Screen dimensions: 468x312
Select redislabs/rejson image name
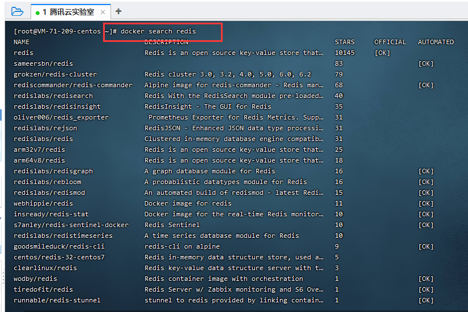45,128
